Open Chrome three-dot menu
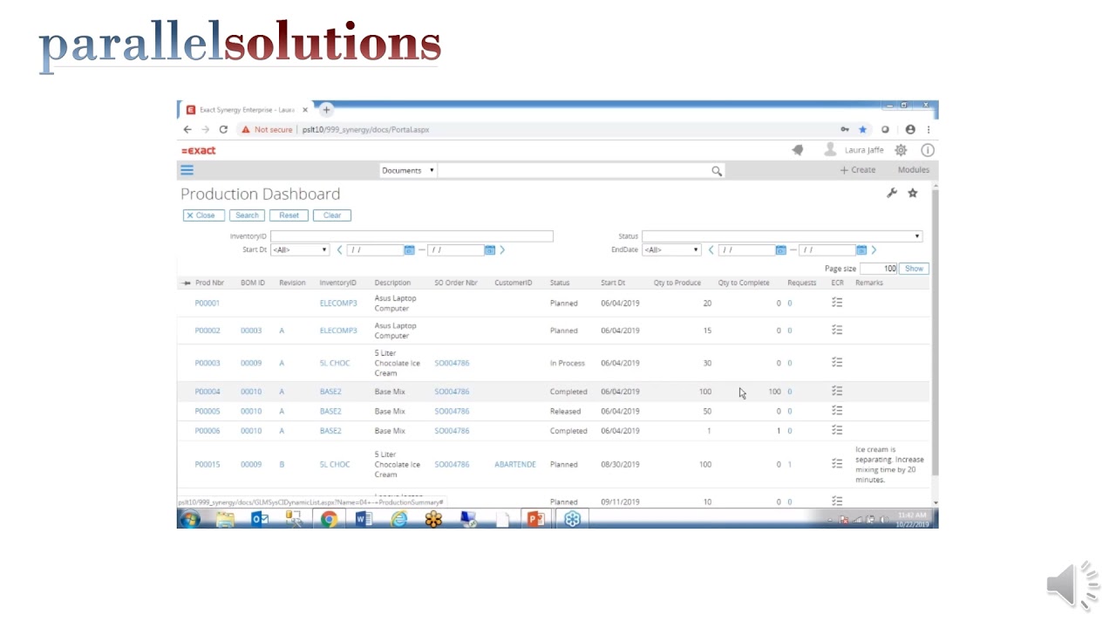The image size is (1116, 628). tap(929, 129)
